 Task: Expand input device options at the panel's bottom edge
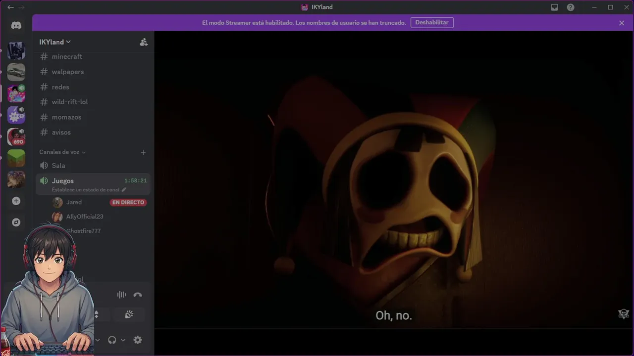point(98,340)
